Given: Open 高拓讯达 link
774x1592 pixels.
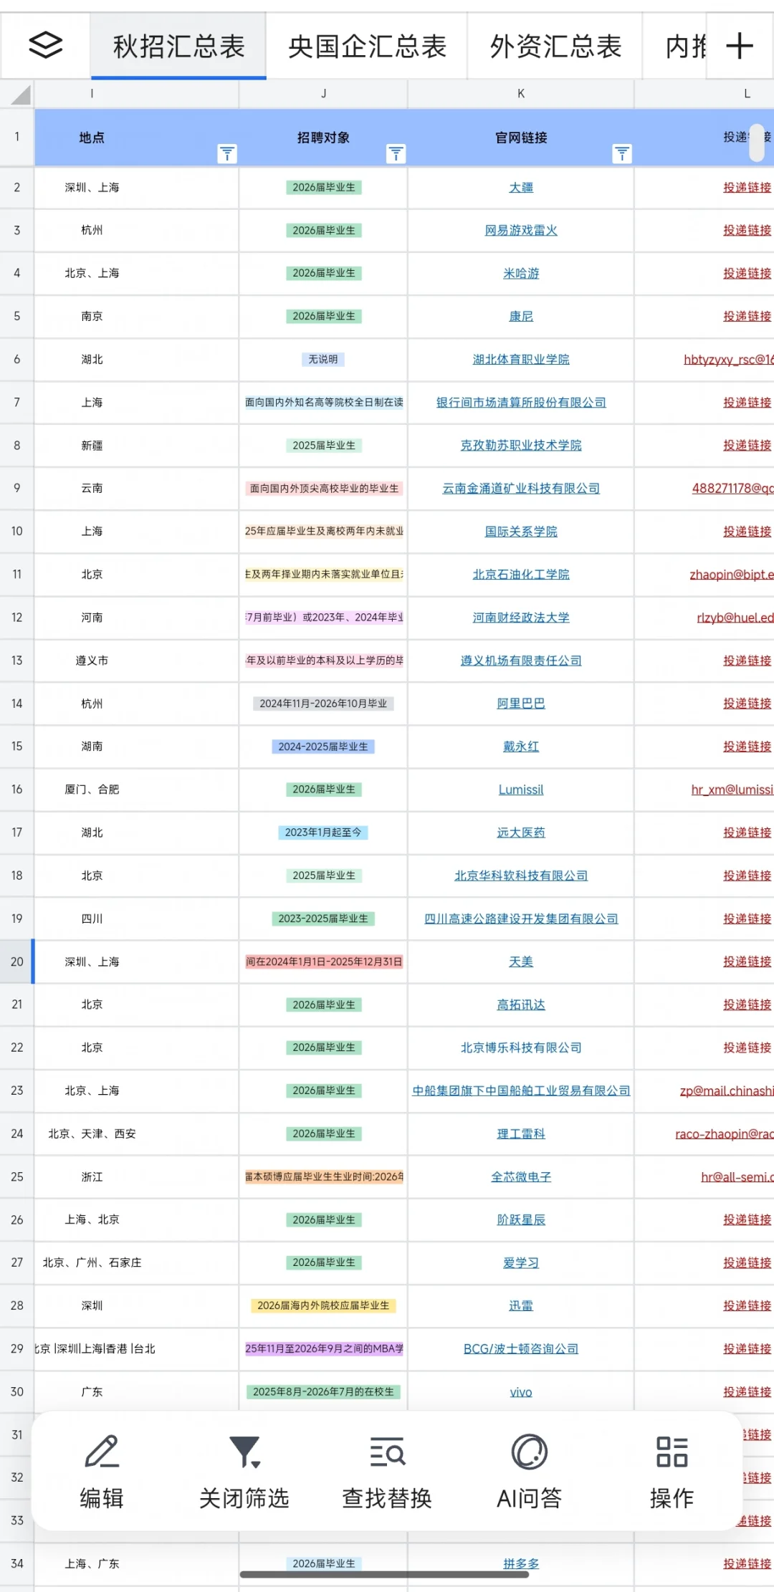Looking at the screenshot, I should (x=521, y=1004).
